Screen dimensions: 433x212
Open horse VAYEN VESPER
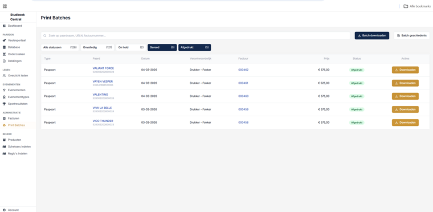coord(103,81)
